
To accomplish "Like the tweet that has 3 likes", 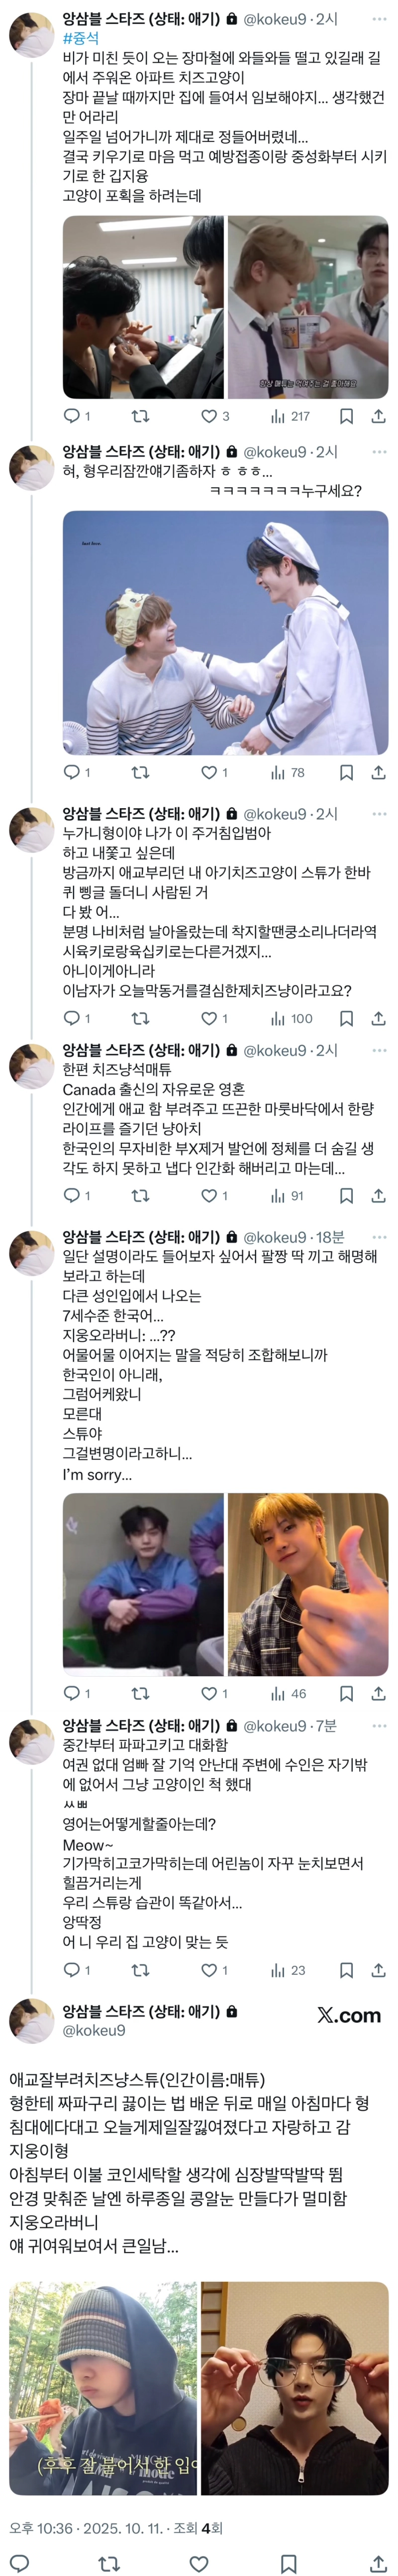I will (x=209, y=416).
